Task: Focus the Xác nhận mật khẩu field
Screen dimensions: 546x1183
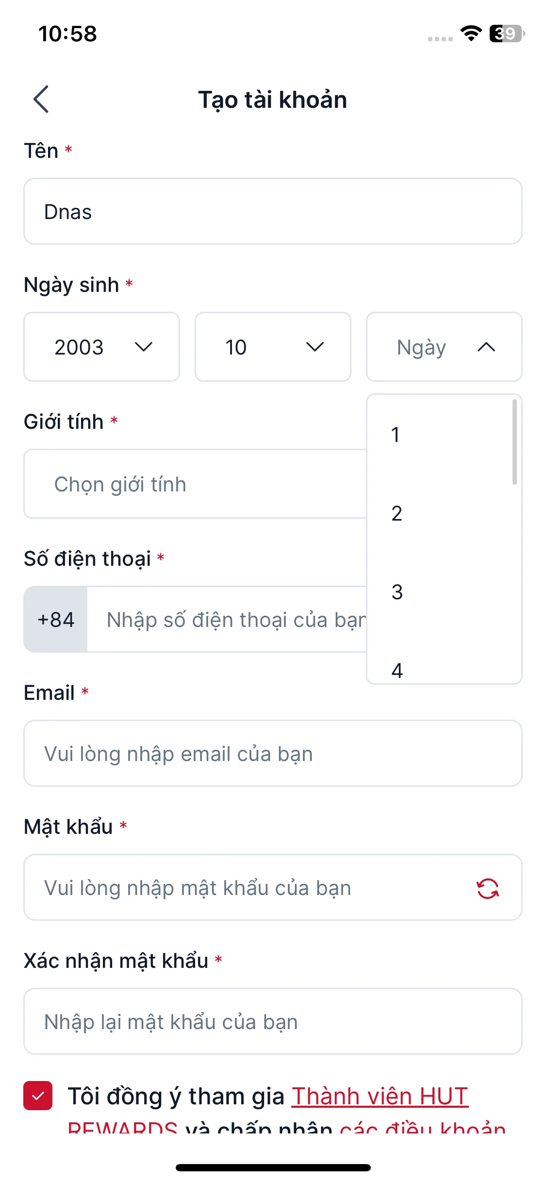Action: [x=273, y=1022]
